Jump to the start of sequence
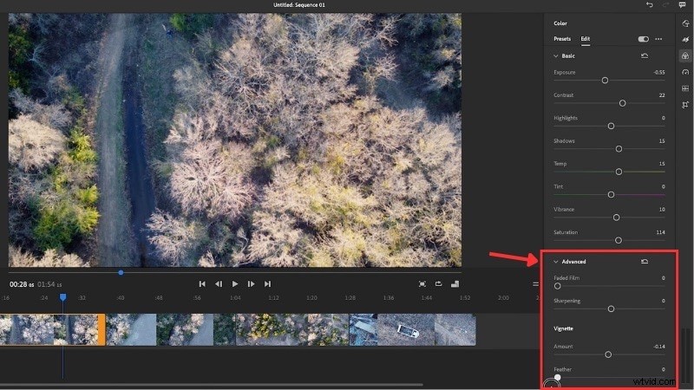Screen dimensions: 694x390 click(x=202, y=284)
